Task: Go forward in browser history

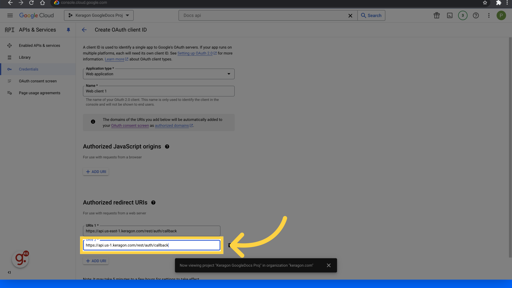Action: coord(21,3)
